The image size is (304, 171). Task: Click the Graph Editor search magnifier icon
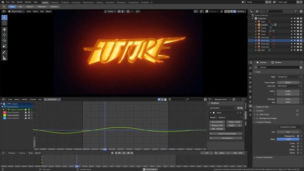point(187,99)
